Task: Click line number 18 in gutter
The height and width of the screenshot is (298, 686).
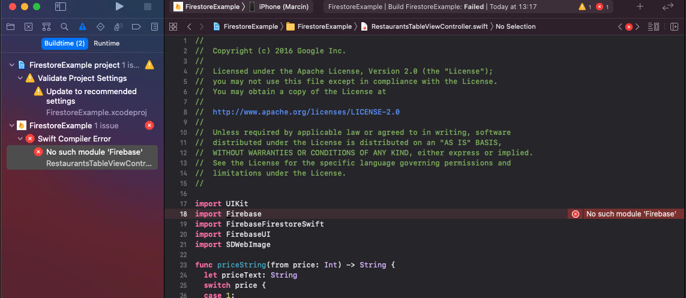Action: [183, 213]
